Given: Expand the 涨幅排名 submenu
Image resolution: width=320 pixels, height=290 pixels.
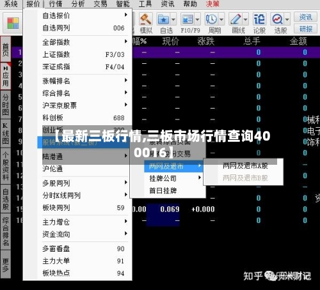Looking at the screenshot, I should point(84,81).
